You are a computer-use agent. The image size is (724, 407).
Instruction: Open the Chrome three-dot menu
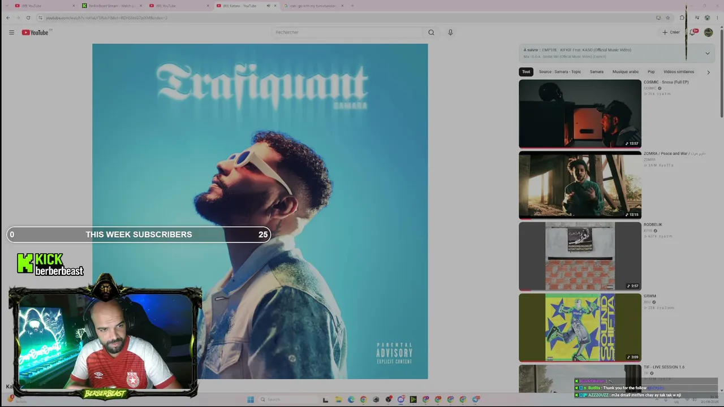(x=717, y=18)
